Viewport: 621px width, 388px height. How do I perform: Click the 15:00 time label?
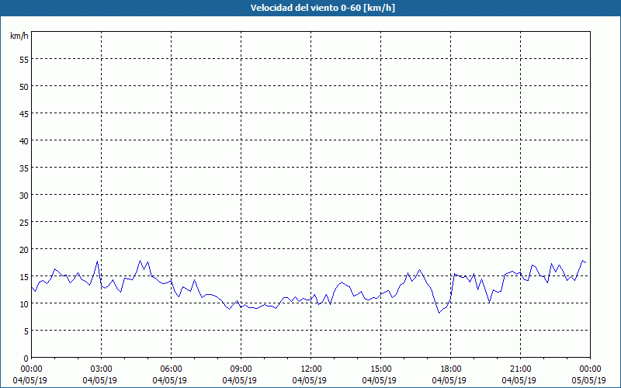click(380, 369)
